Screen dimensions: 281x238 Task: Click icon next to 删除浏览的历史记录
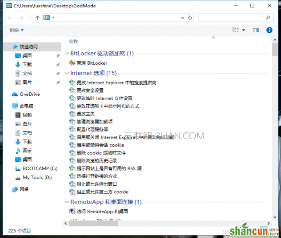tap(72, 160)
